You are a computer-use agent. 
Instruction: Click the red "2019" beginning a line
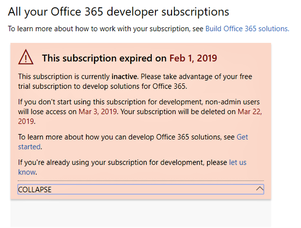[x=26, y=121]
